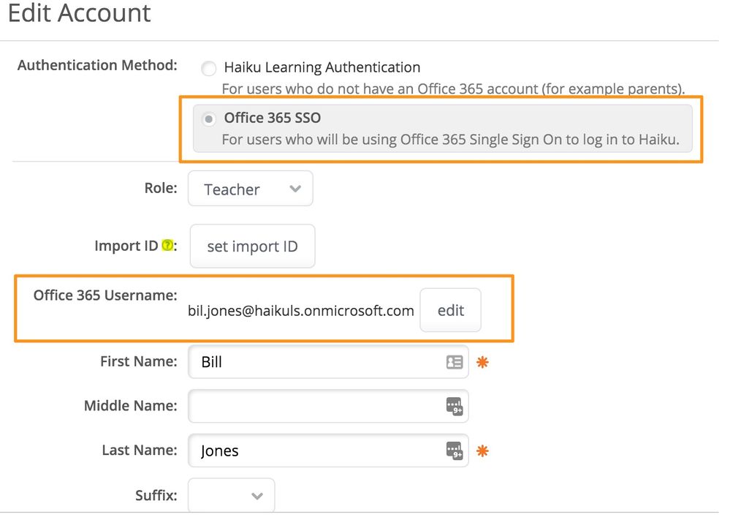Click the bil.jones@haikuls.onmicrosoft.com username text
The image size is (730, 520).
[x=301, y=311]
